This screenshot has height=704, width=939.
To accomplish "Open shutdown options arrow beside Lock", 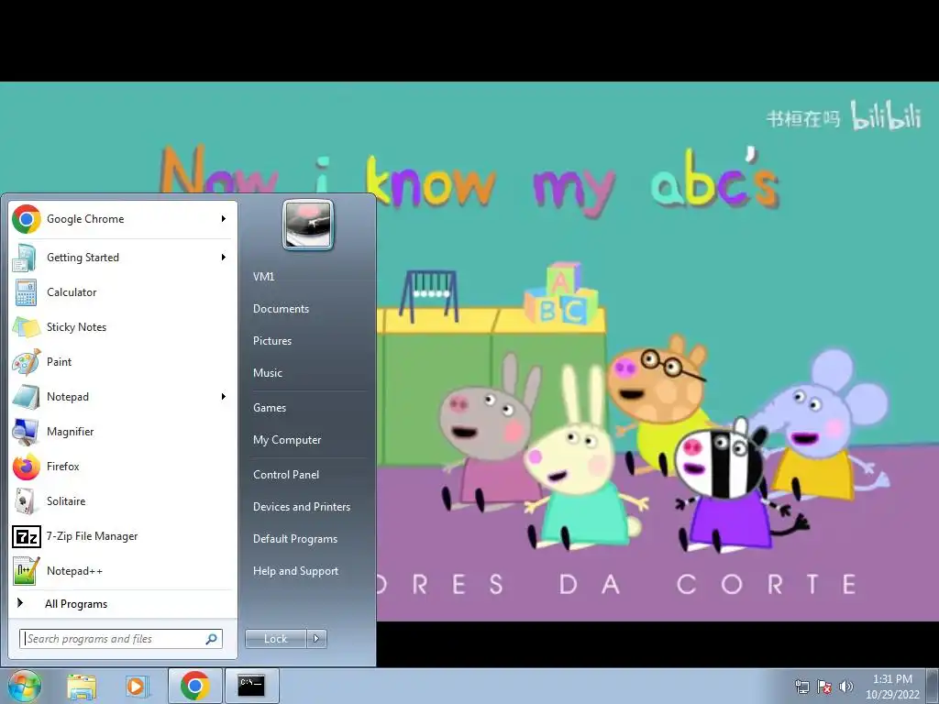I will coord(316,639).
